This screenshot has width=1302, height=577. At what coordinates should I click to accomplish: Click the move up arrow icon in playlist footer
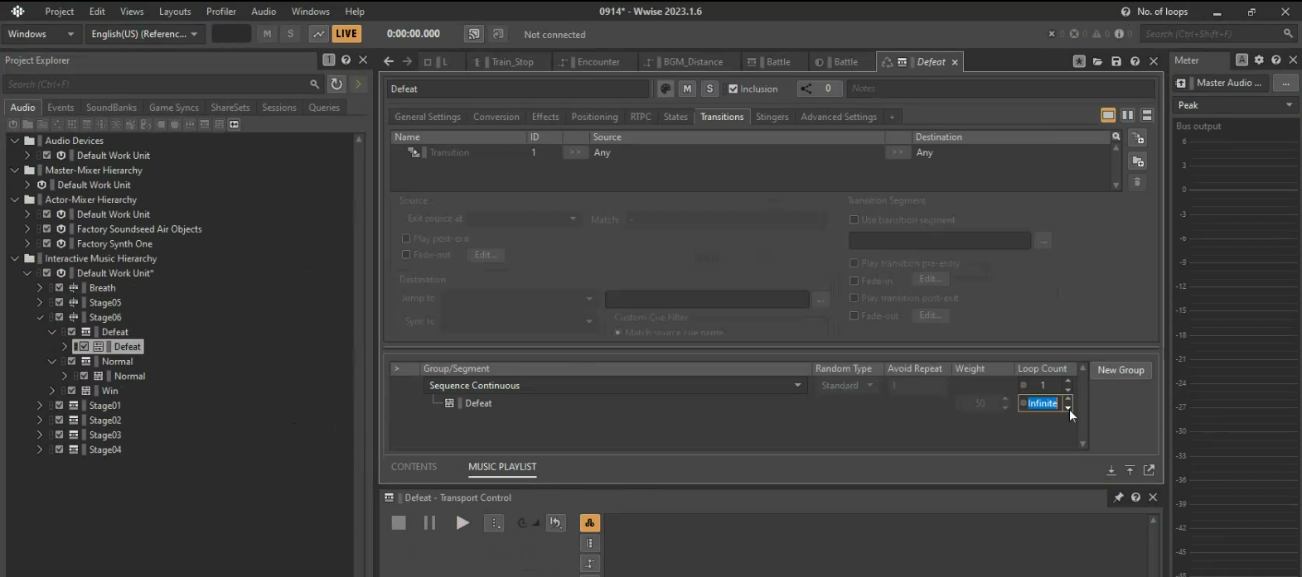(1130, 470)
